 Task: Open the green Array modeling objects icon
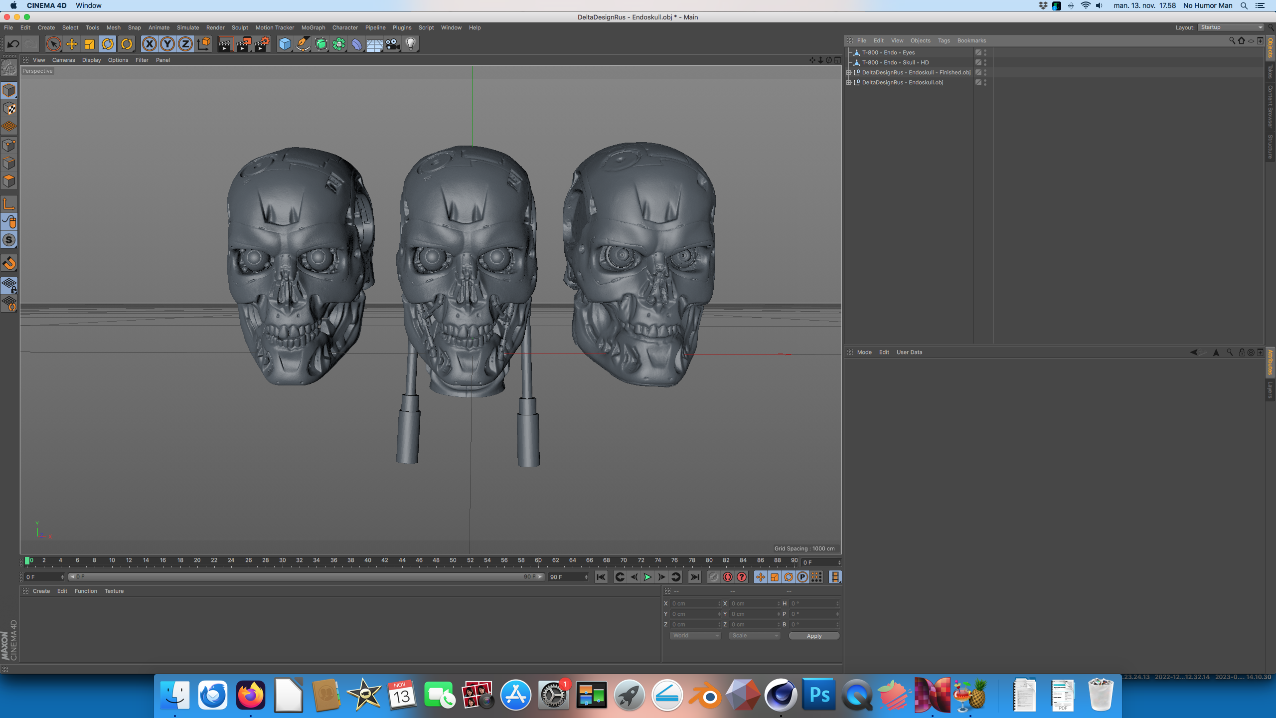(x=339, y=44)
